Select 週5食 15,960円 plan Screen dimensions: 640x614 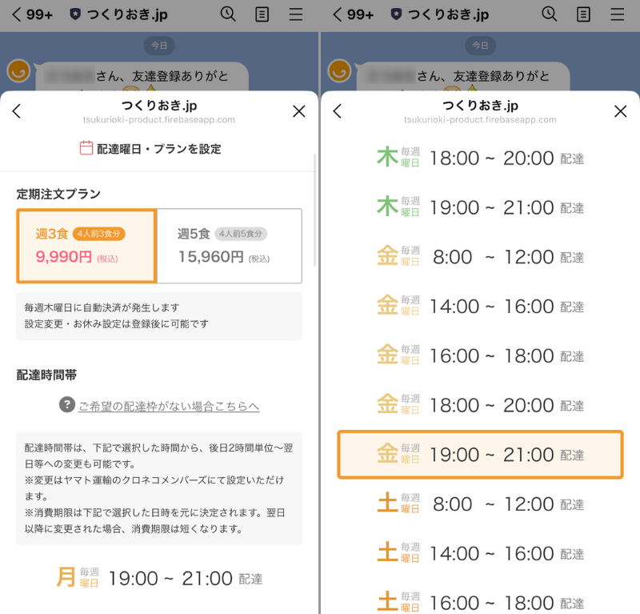point(230,246)
